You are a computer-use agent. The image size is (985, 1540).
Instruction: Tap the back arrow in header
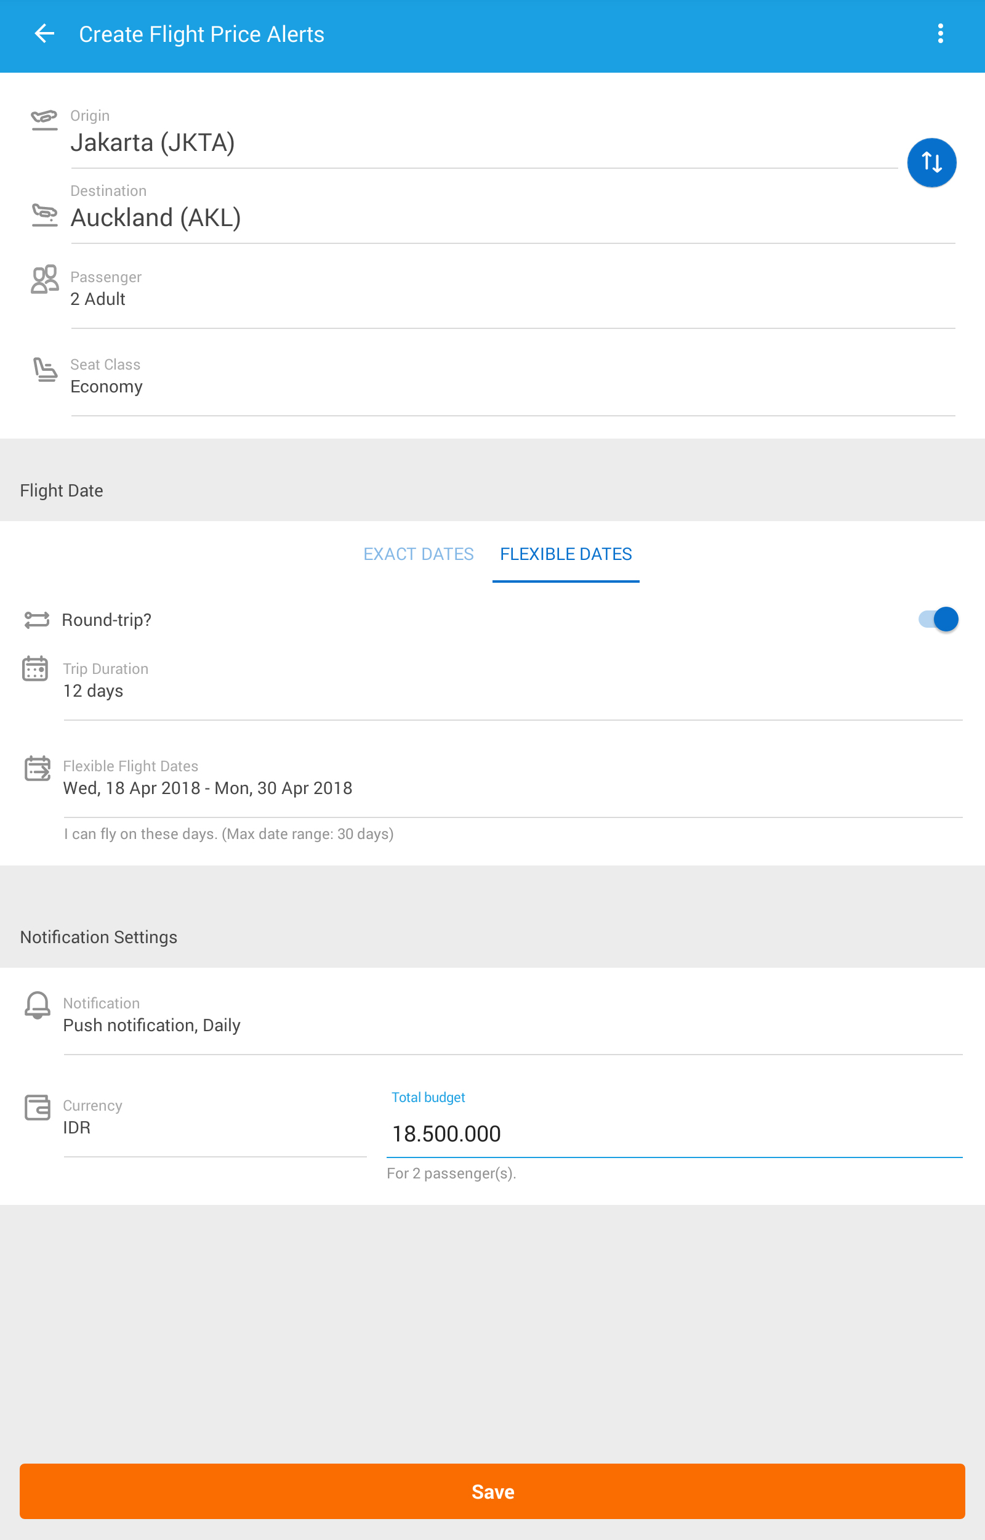click(x=44, y=34)
